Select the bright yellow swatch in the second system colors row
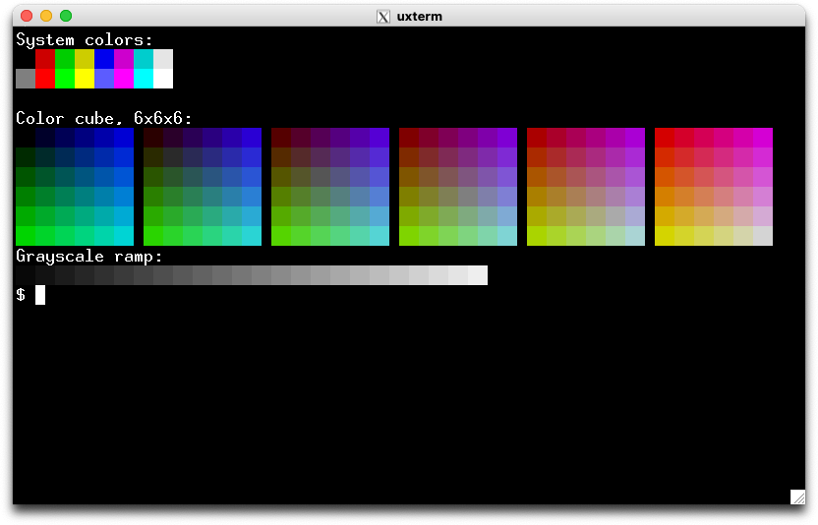The image size is (818, 525). 85,79
